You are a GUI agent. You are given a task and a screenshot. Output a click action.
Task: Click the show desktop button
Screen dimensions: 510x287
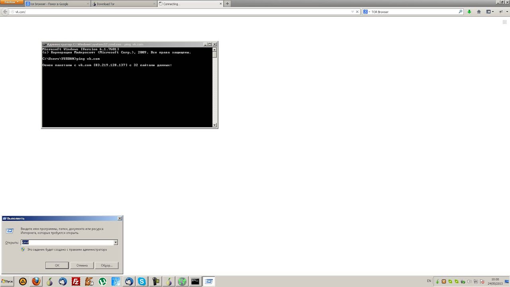point(507,281)
